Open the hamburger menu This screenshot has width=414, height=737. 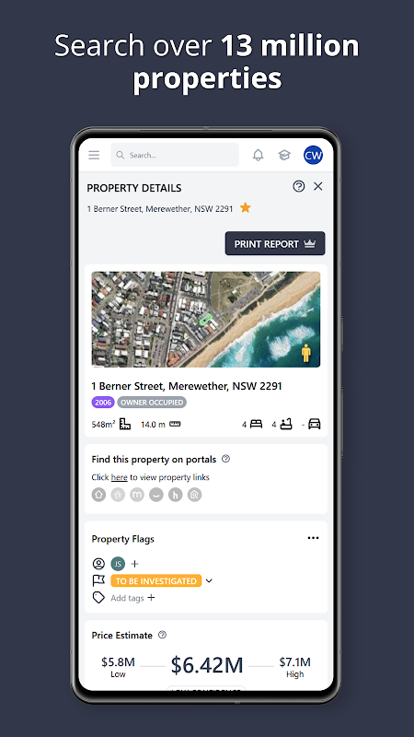tap(94, 155)
